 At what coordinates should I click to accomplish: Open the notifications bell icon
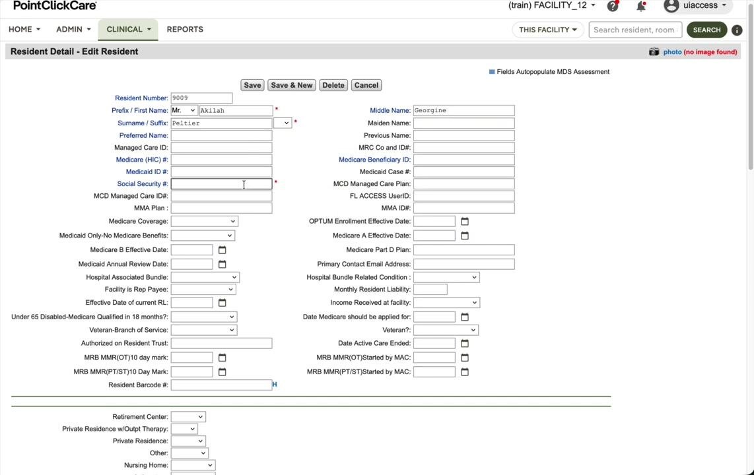click(x=641, y=6)
